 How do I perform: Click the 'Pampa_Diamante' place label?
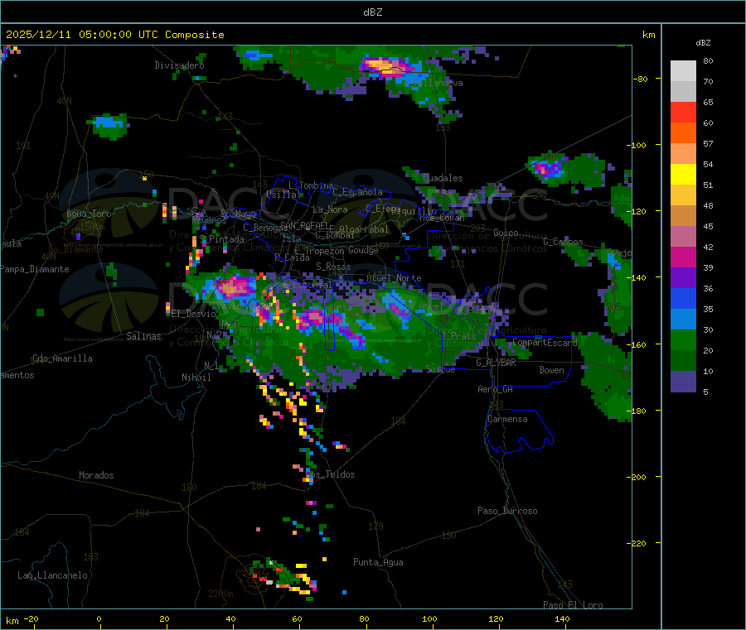click(x=34, y=269)
